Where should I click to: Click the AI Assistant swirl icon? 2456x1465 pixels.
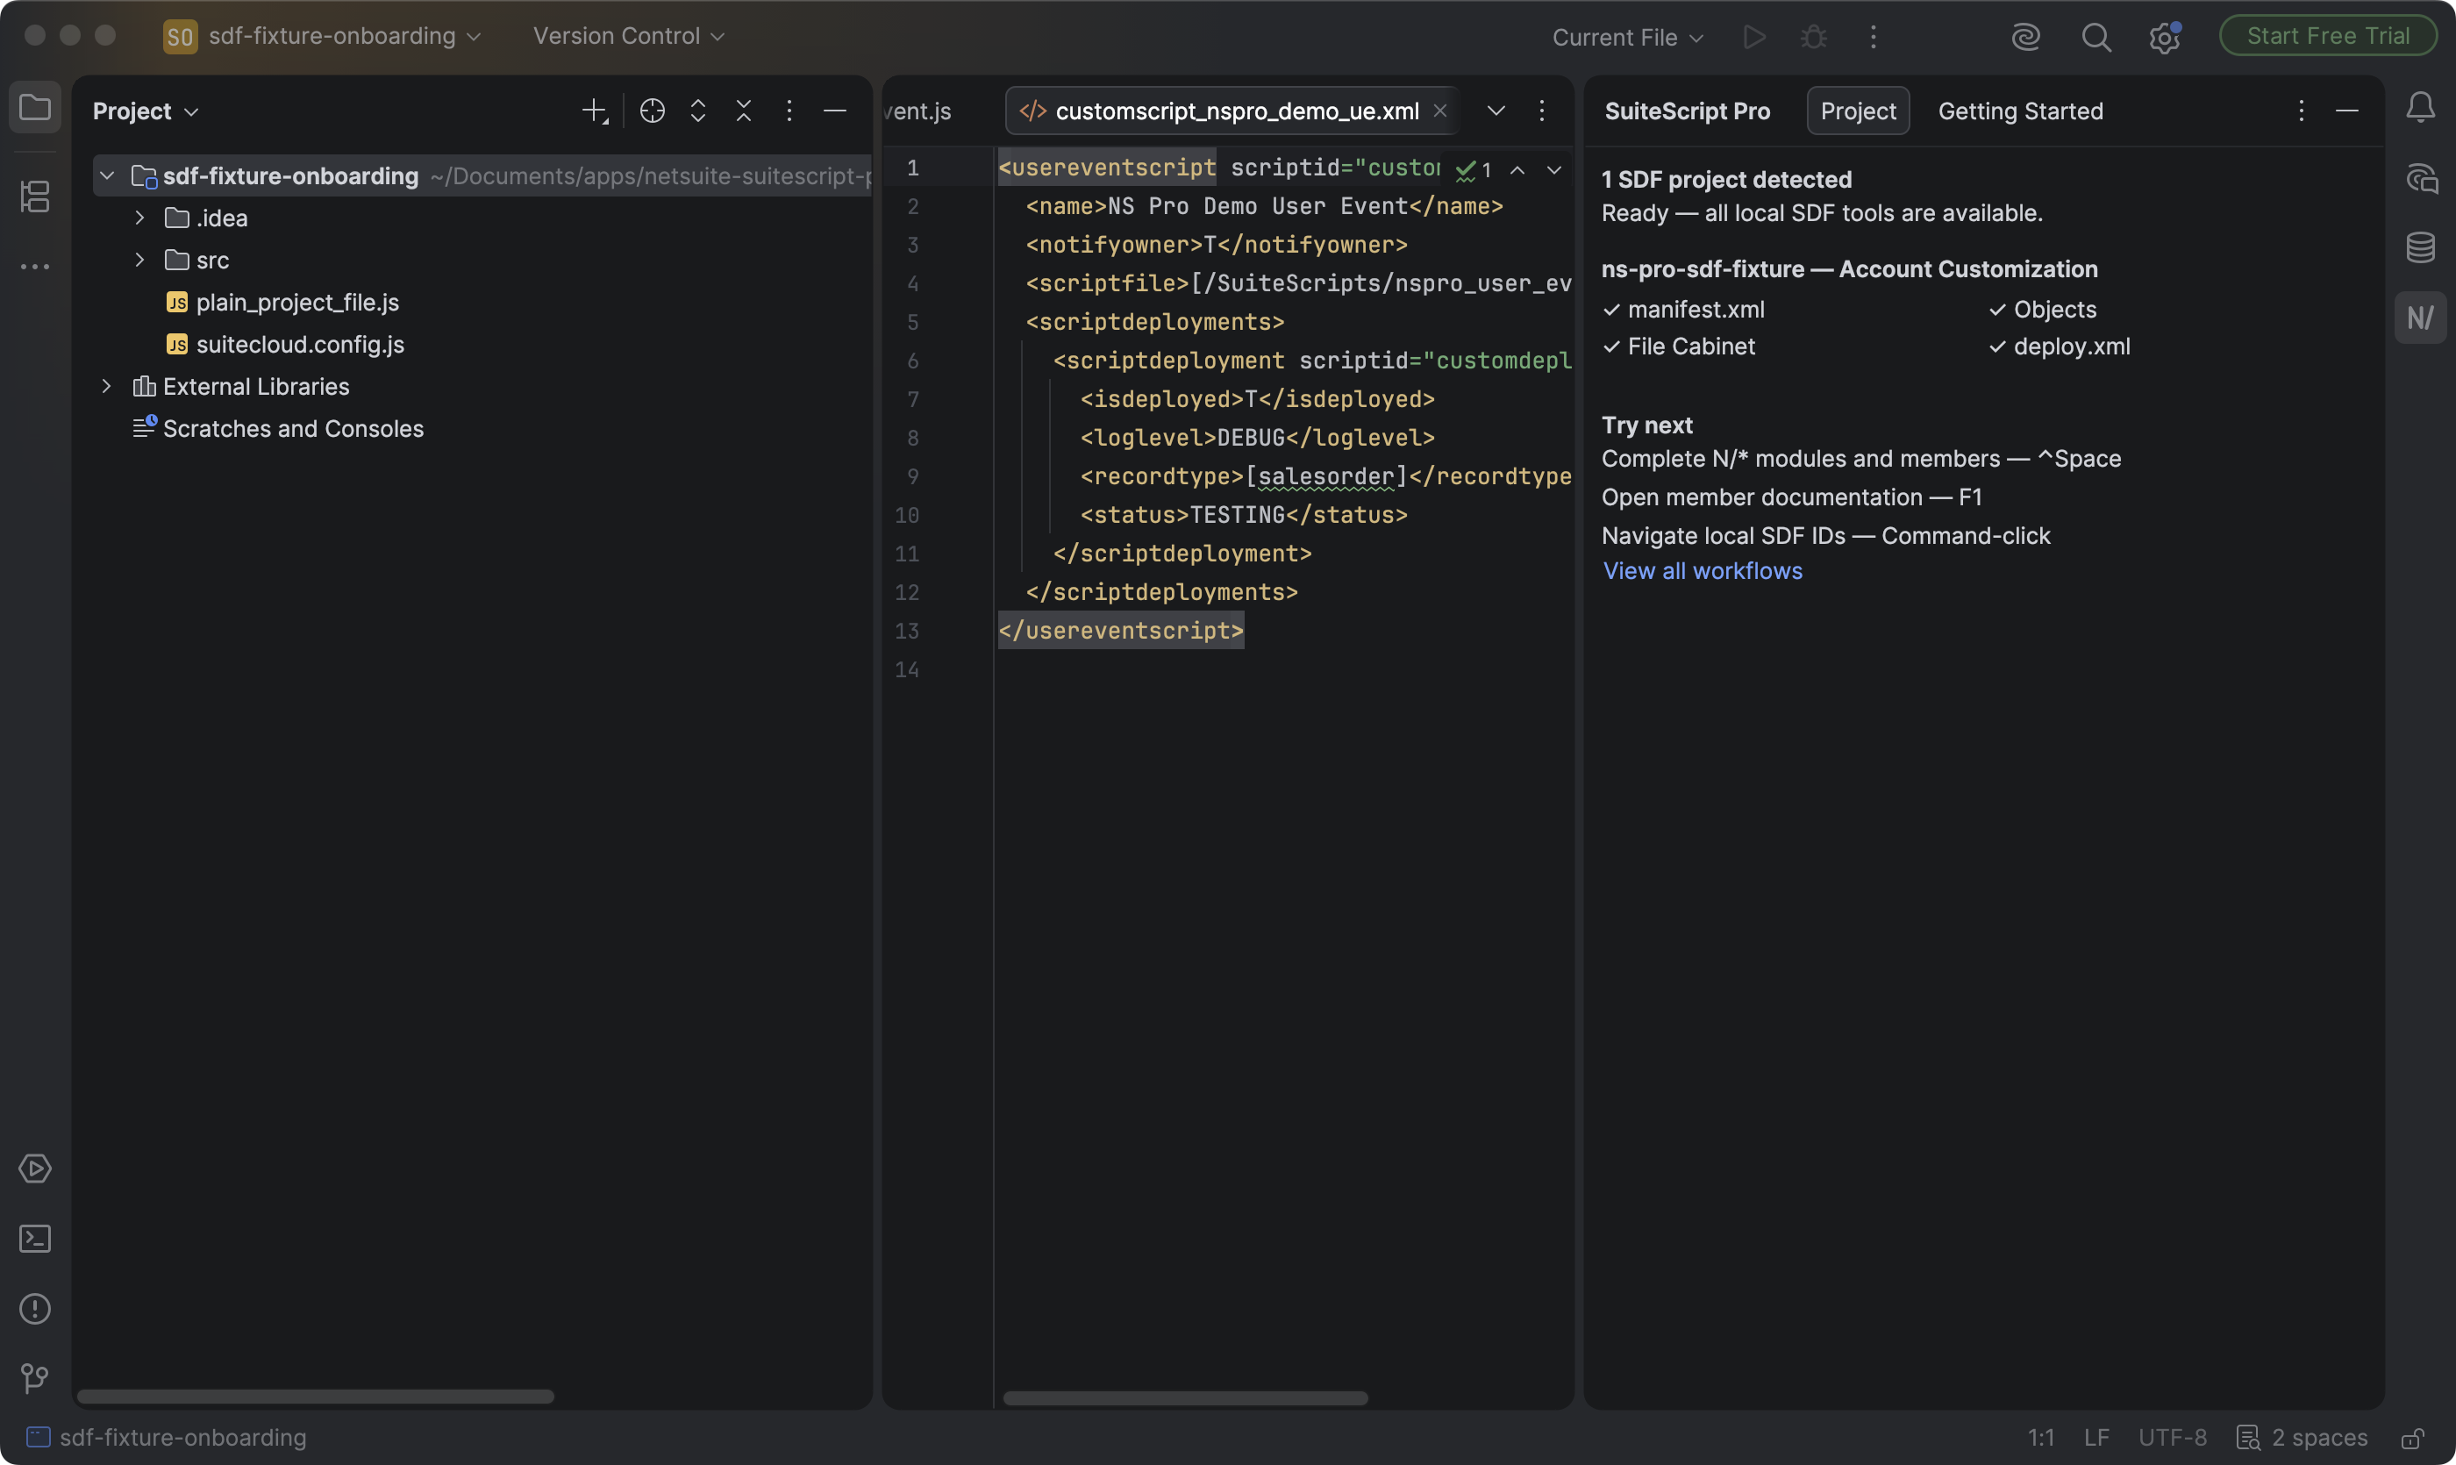pyautogui.click(x=2025, y=38)
